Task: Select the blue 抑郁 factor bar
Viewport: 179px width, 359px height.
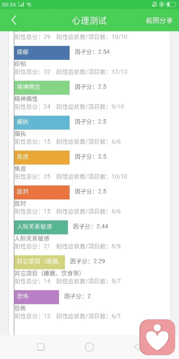Action: pos(42,53)
